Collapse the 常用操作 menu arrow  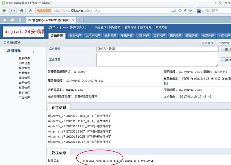pyautogui.click(x=34, y=52)
